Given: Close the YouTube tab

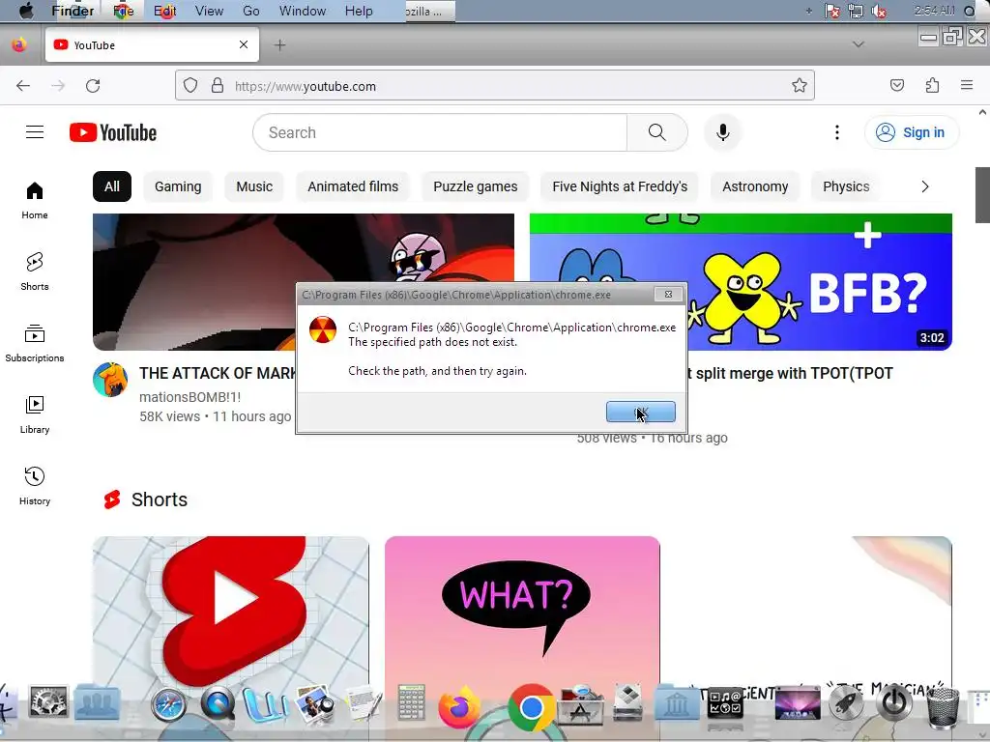Looking at the screenshot, I should click(244, 44).
